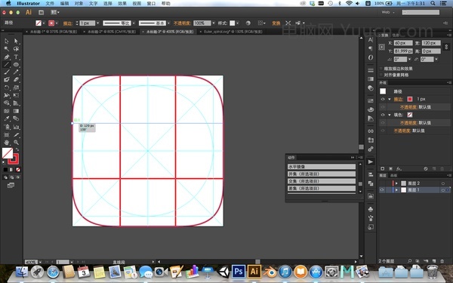The height and width of the screenshot is (283, 453).
Task: Select the Line Segment tool
Action: (6, 64)
